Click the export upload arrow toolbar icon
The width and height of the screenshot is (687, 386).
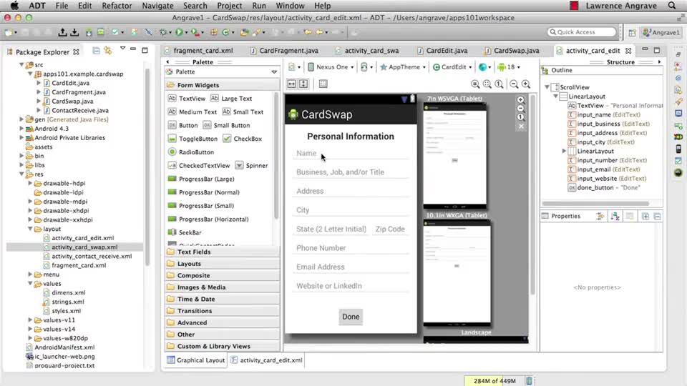click(63, 32)
